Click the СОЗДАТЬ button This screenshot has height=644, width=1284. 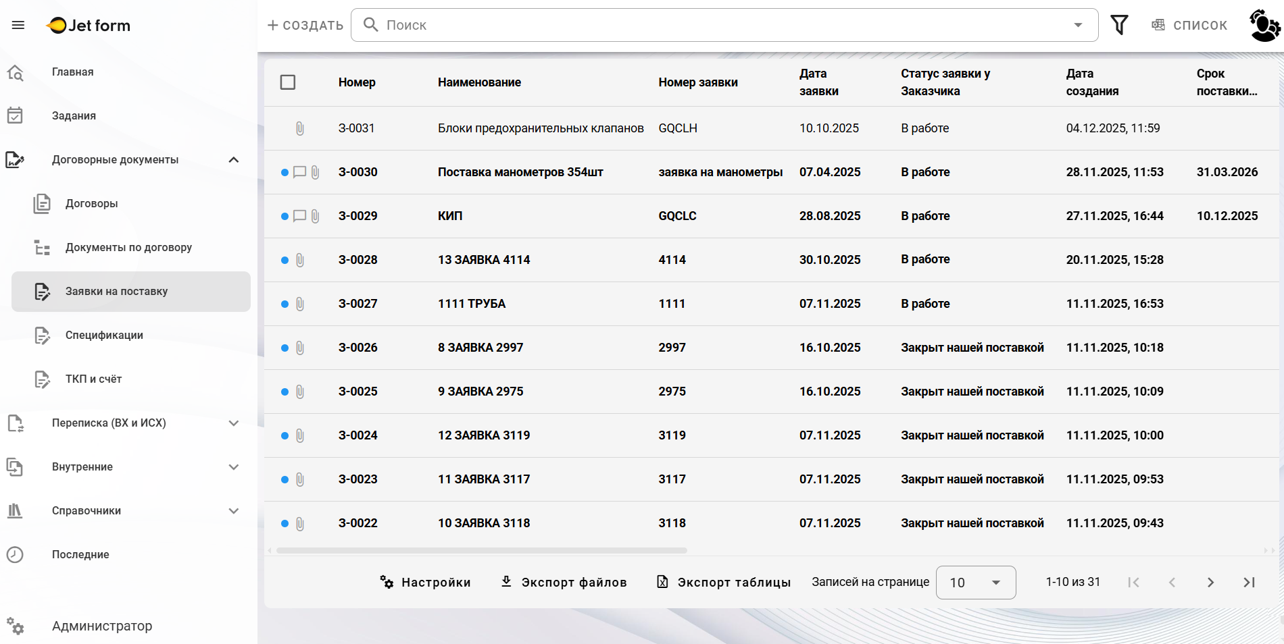(x=305, y=25)
